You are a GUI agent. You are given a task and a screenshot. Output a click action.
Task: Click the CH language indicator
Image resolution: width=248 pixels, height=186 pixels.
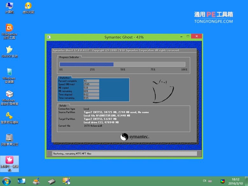coord(204,181)
